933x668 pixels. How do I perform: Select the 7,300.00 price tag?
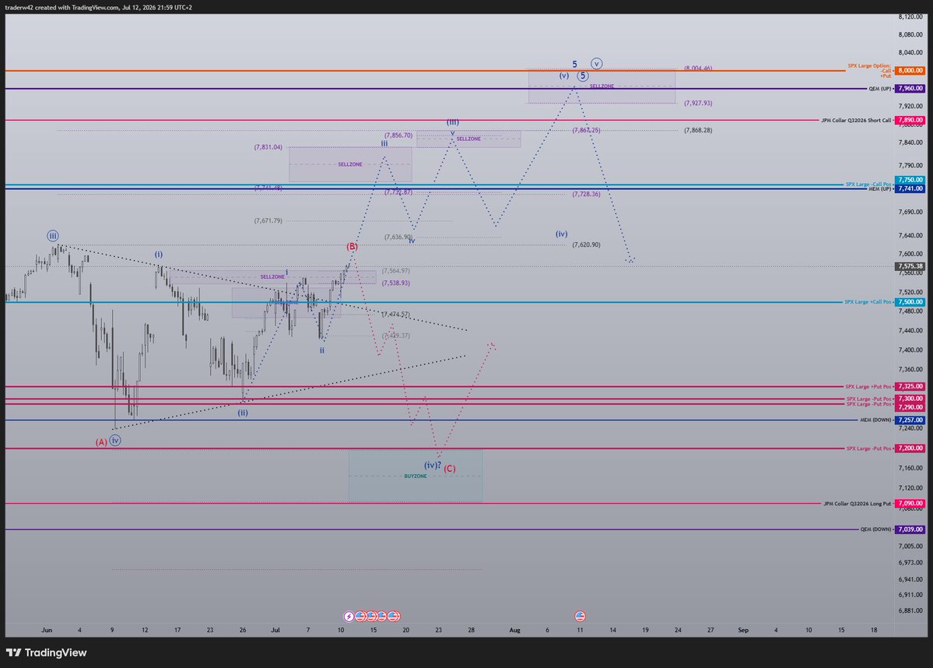coord(910,399)
